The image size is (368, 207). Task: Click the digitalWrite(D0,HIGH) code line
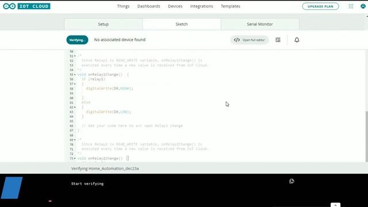(110, 89)
